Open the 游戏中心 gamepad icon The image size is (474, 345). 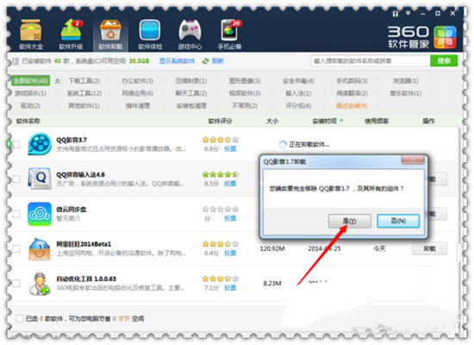(x=190, y=30)
